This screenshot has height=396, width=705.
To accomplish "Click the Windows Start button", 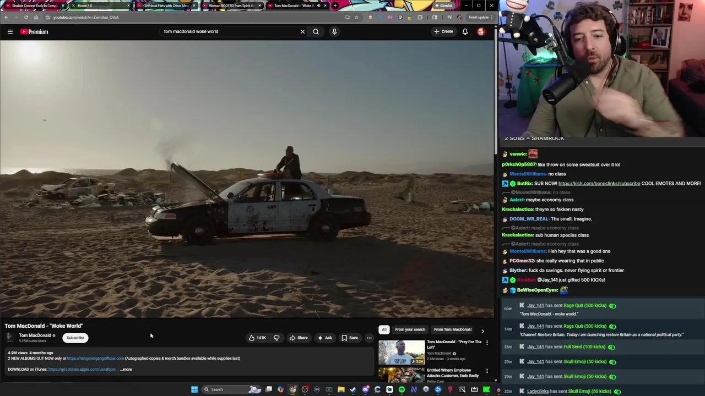I will coord(194,389).
